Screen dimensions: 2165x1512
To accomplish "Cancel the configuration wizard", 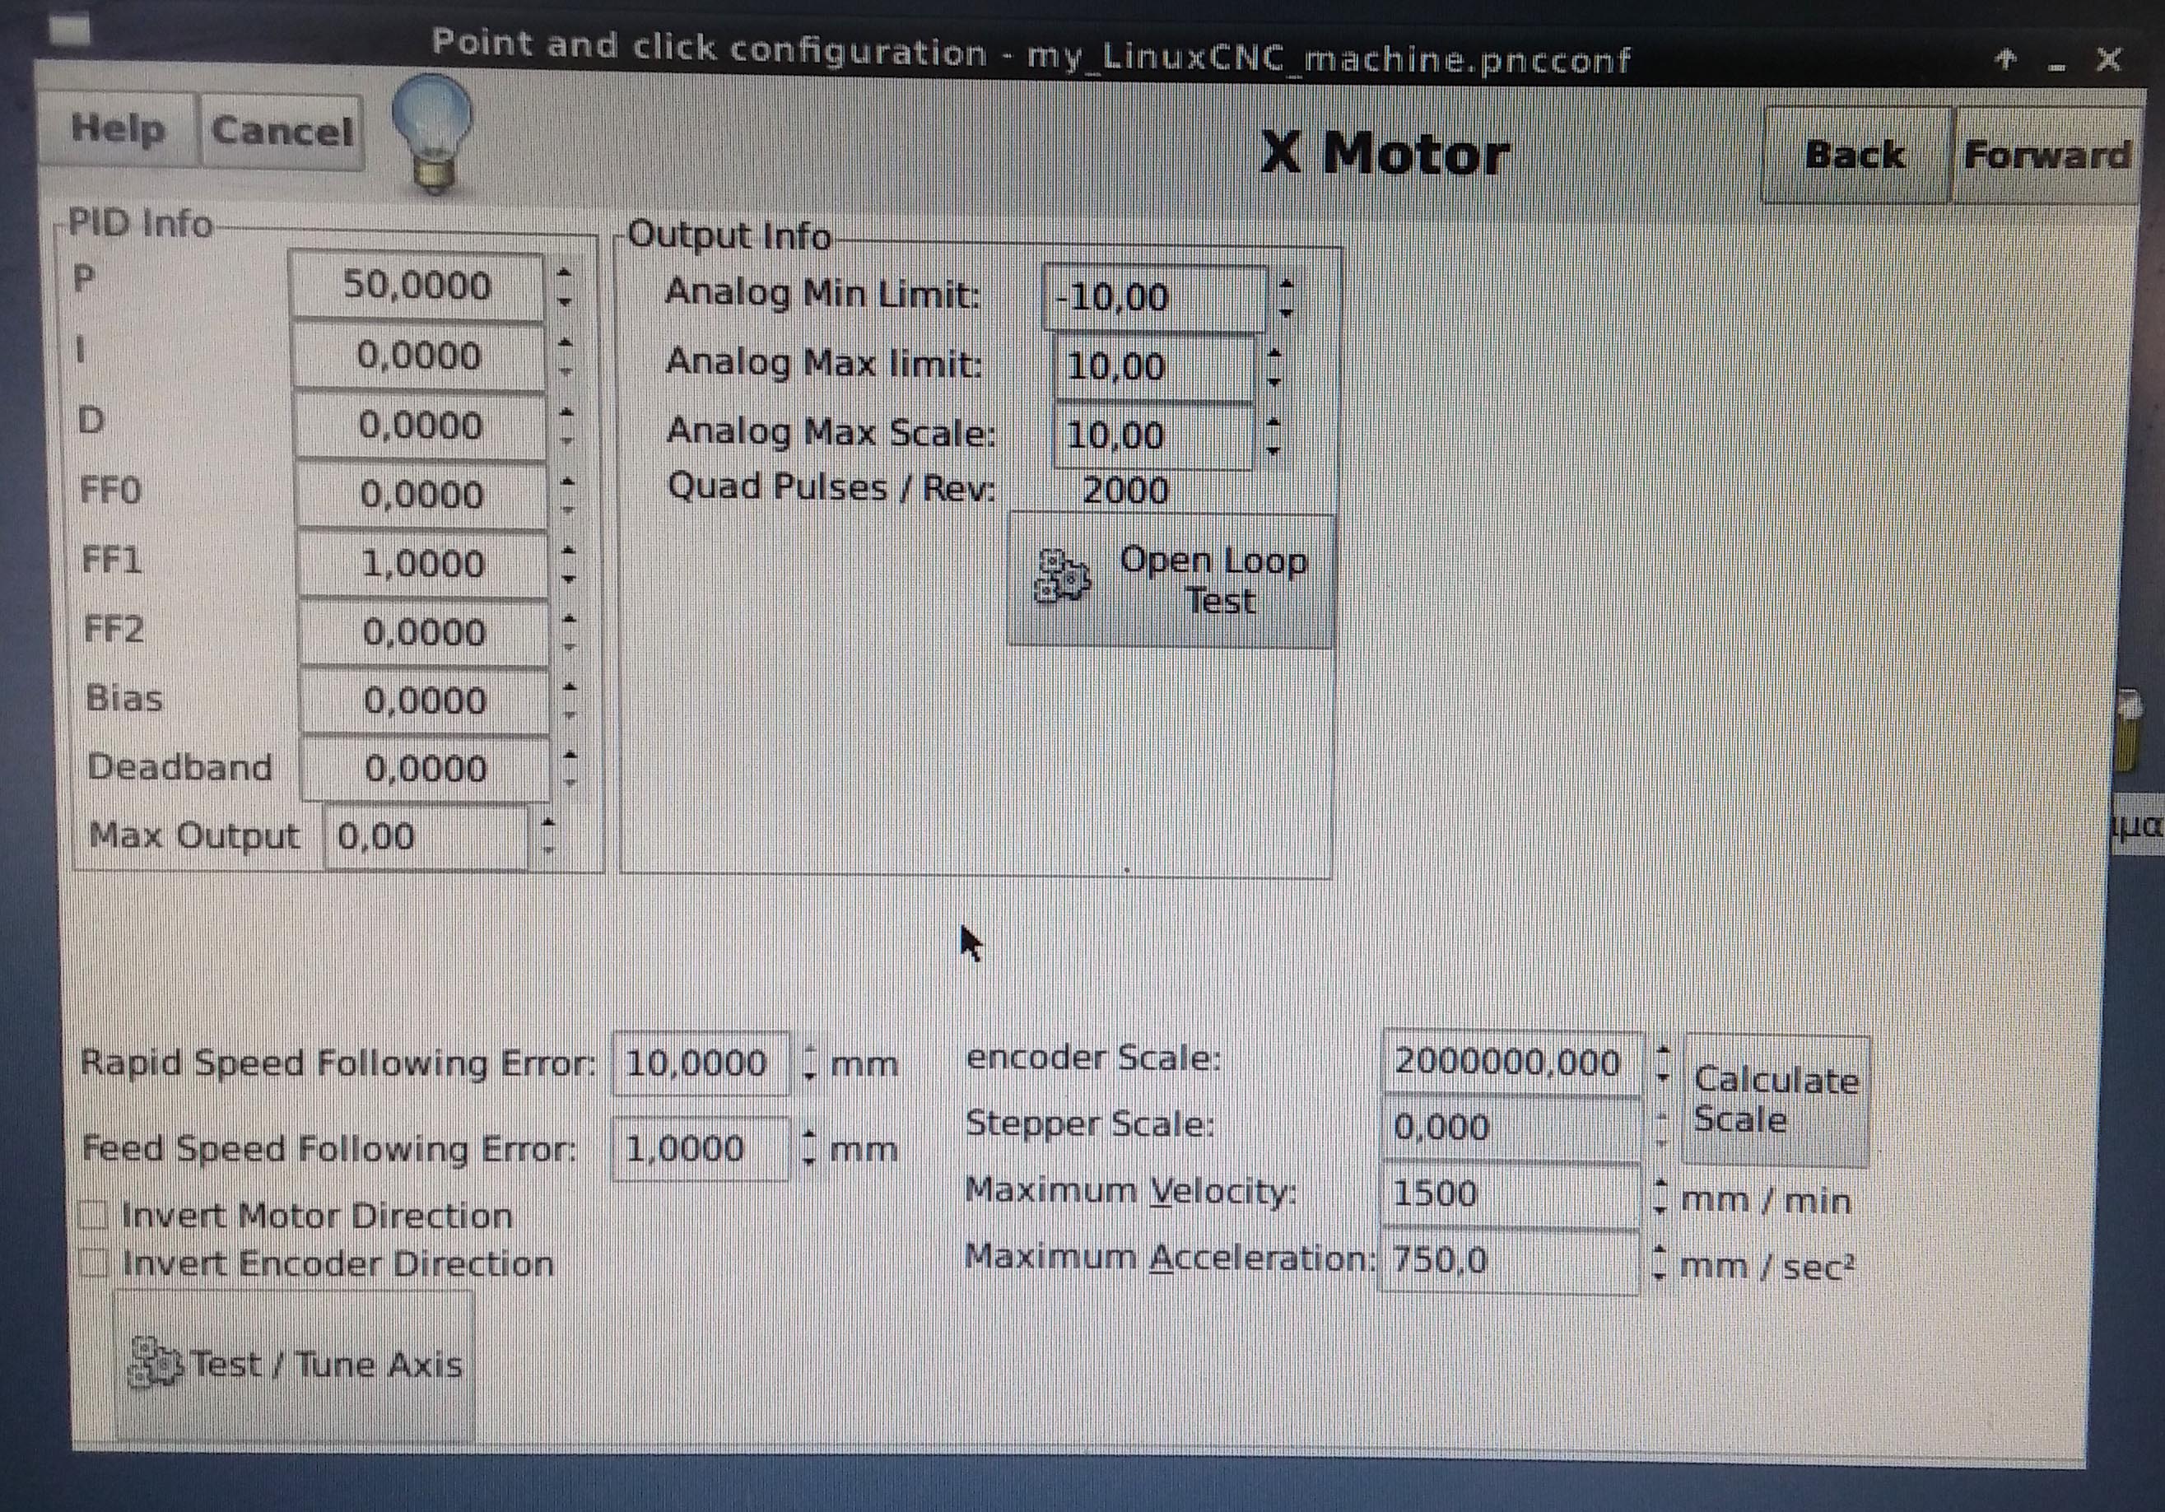I will [282, 132].
